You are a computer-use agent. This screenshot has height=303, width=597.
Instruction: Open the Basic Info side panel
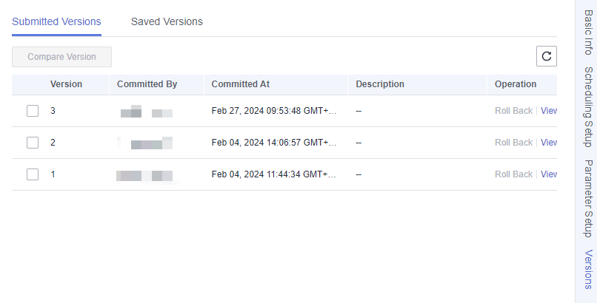coord(588,33)
